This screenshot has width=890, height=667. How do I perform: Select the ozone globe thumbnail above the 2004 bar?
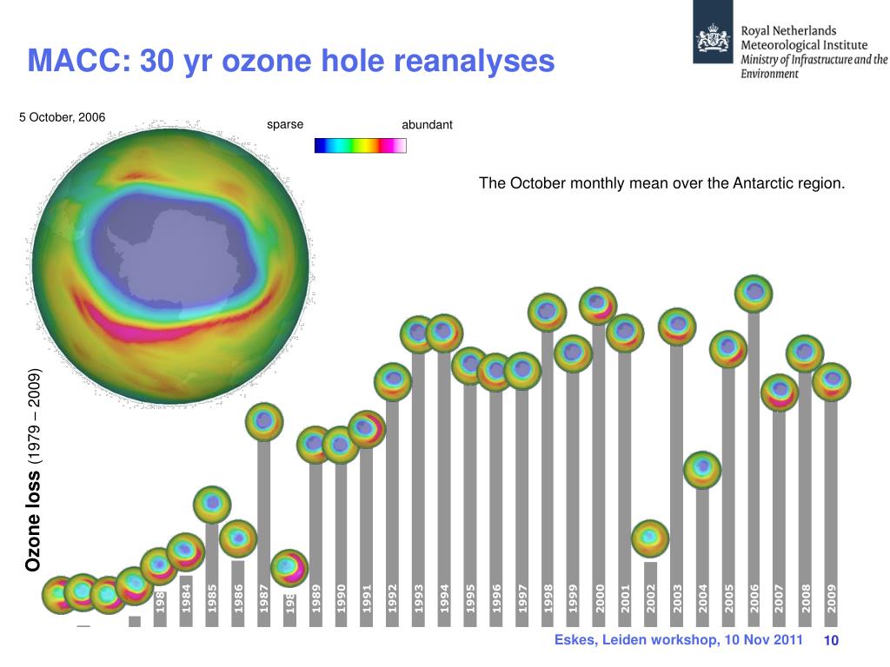(702, 470)
